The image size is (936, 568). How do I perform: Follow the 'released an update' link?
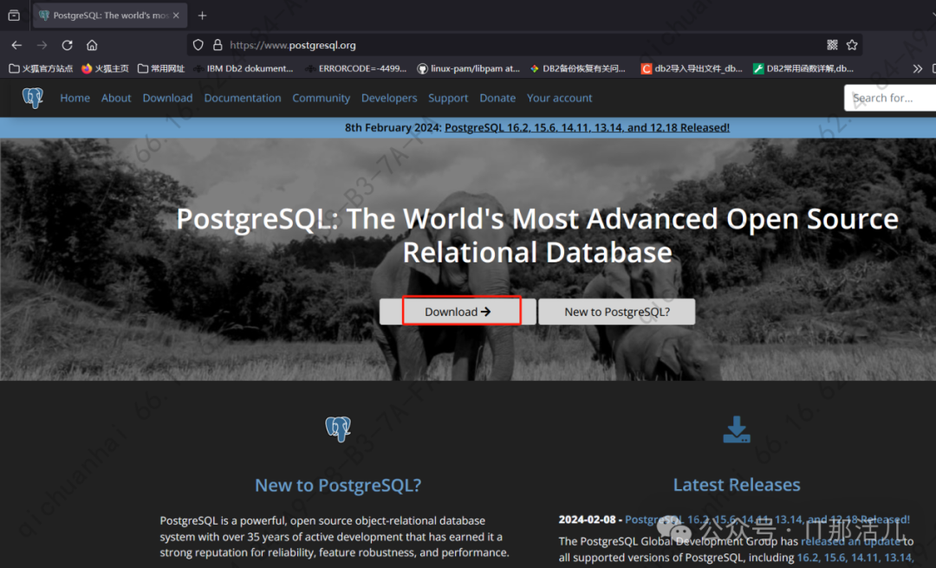851,542
